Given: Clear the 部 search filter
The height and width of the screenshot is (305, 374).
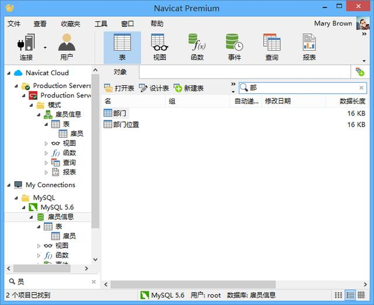Looking at the screenshot, I should pyautogui.click(x=361, y=88).
